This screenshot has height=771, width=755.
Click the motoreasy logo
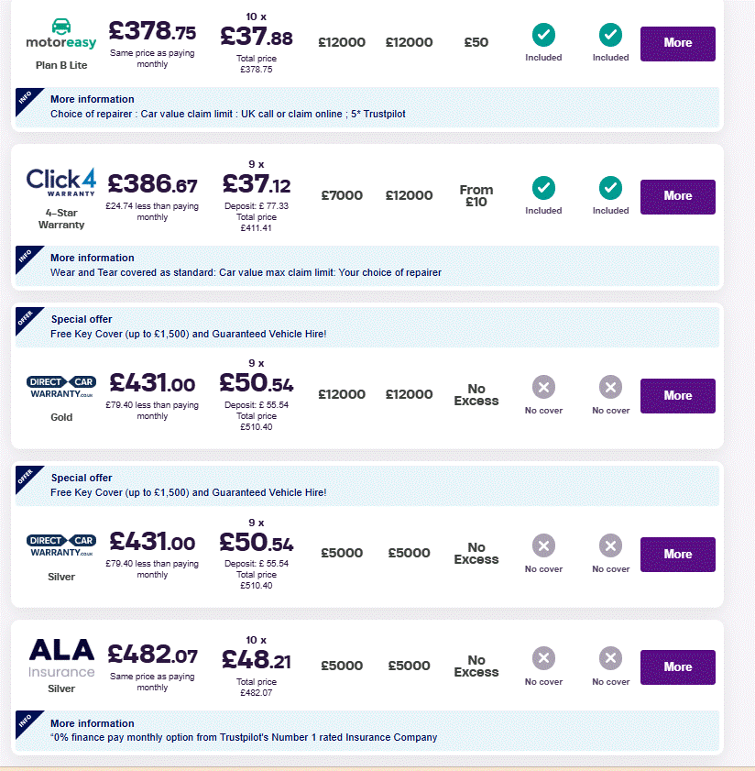[61, 34]
